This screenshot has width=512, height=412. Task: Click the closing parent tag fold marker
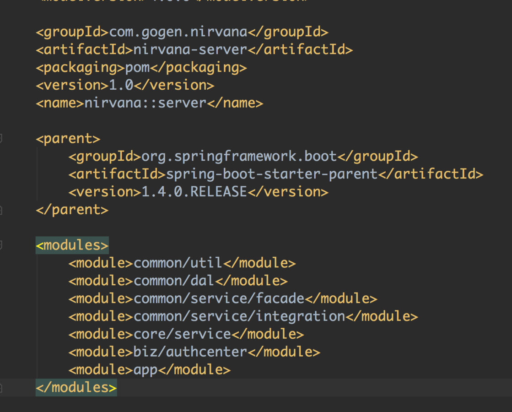pyautogui.click(x=0, y=210)
